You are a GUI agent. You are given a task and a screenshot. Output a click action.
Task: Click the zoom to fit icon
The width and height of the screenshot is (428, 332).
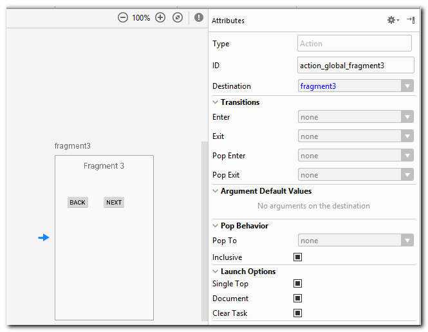tap(178, 18)
